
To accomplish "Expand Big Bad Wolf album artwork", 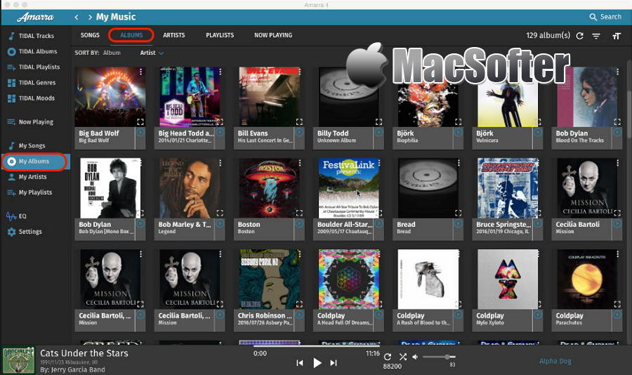I will click(140, 121).
